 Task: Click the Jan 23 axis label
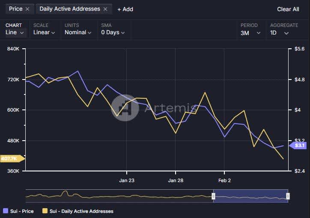(x=127, y=180)
